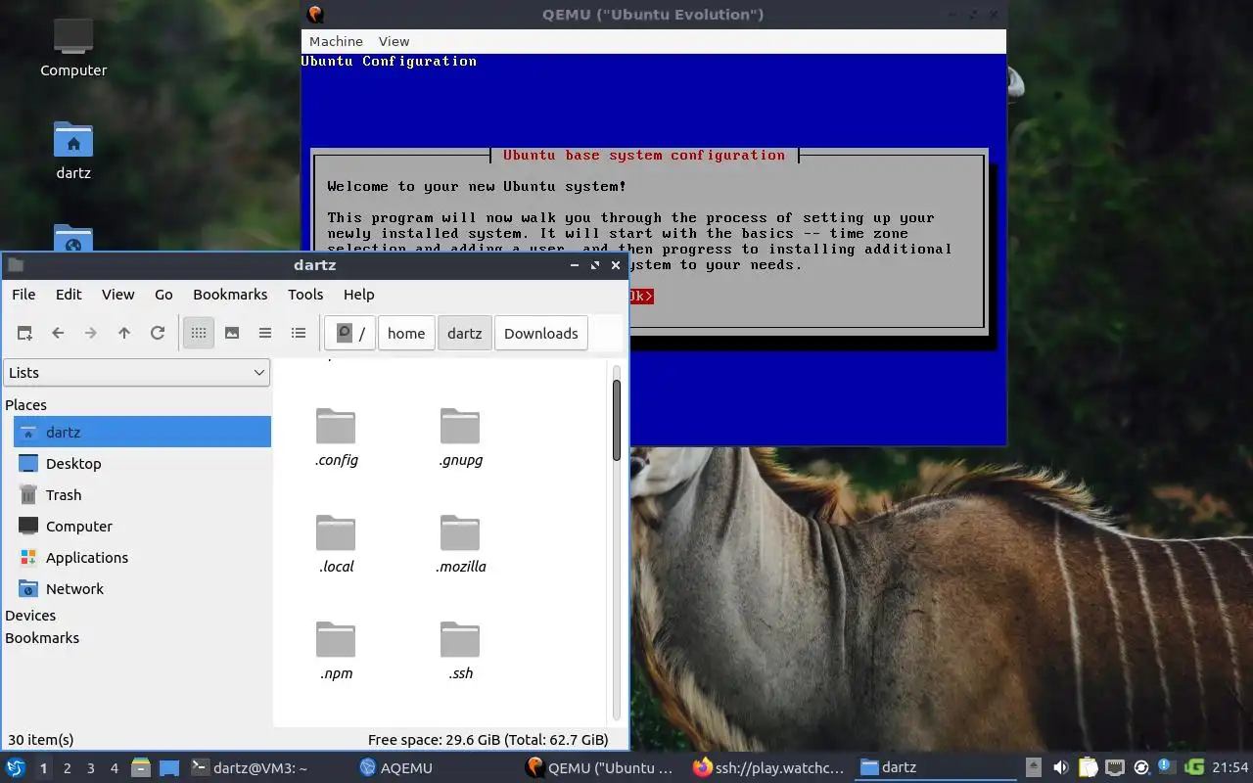The width and height of the screenshot is (1253, 783).
Task: Select the .gnupg folder icon
Action: tap(460, 427)
